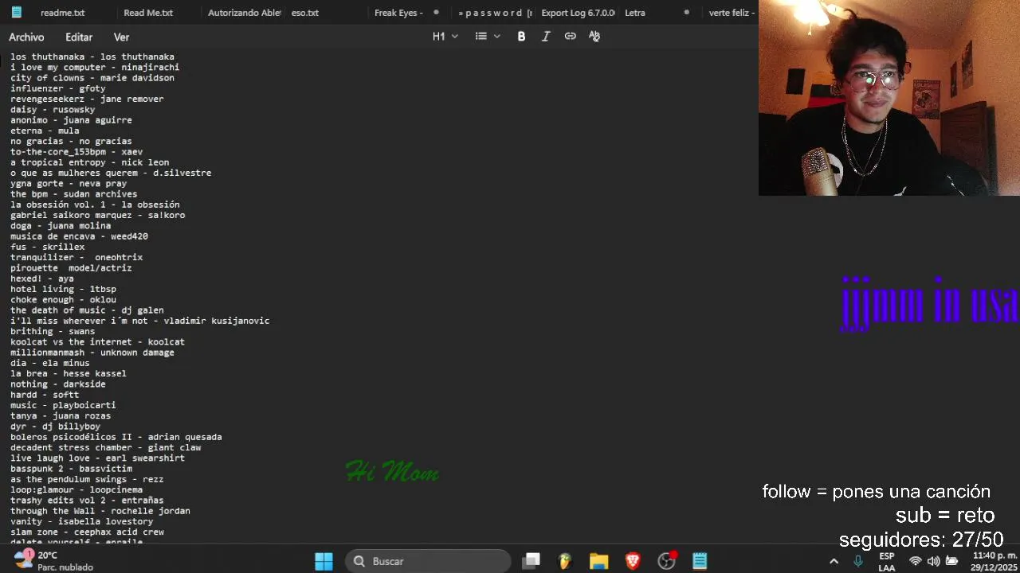Click the line 'the bpm - sudan archives'

pos(74,194)
